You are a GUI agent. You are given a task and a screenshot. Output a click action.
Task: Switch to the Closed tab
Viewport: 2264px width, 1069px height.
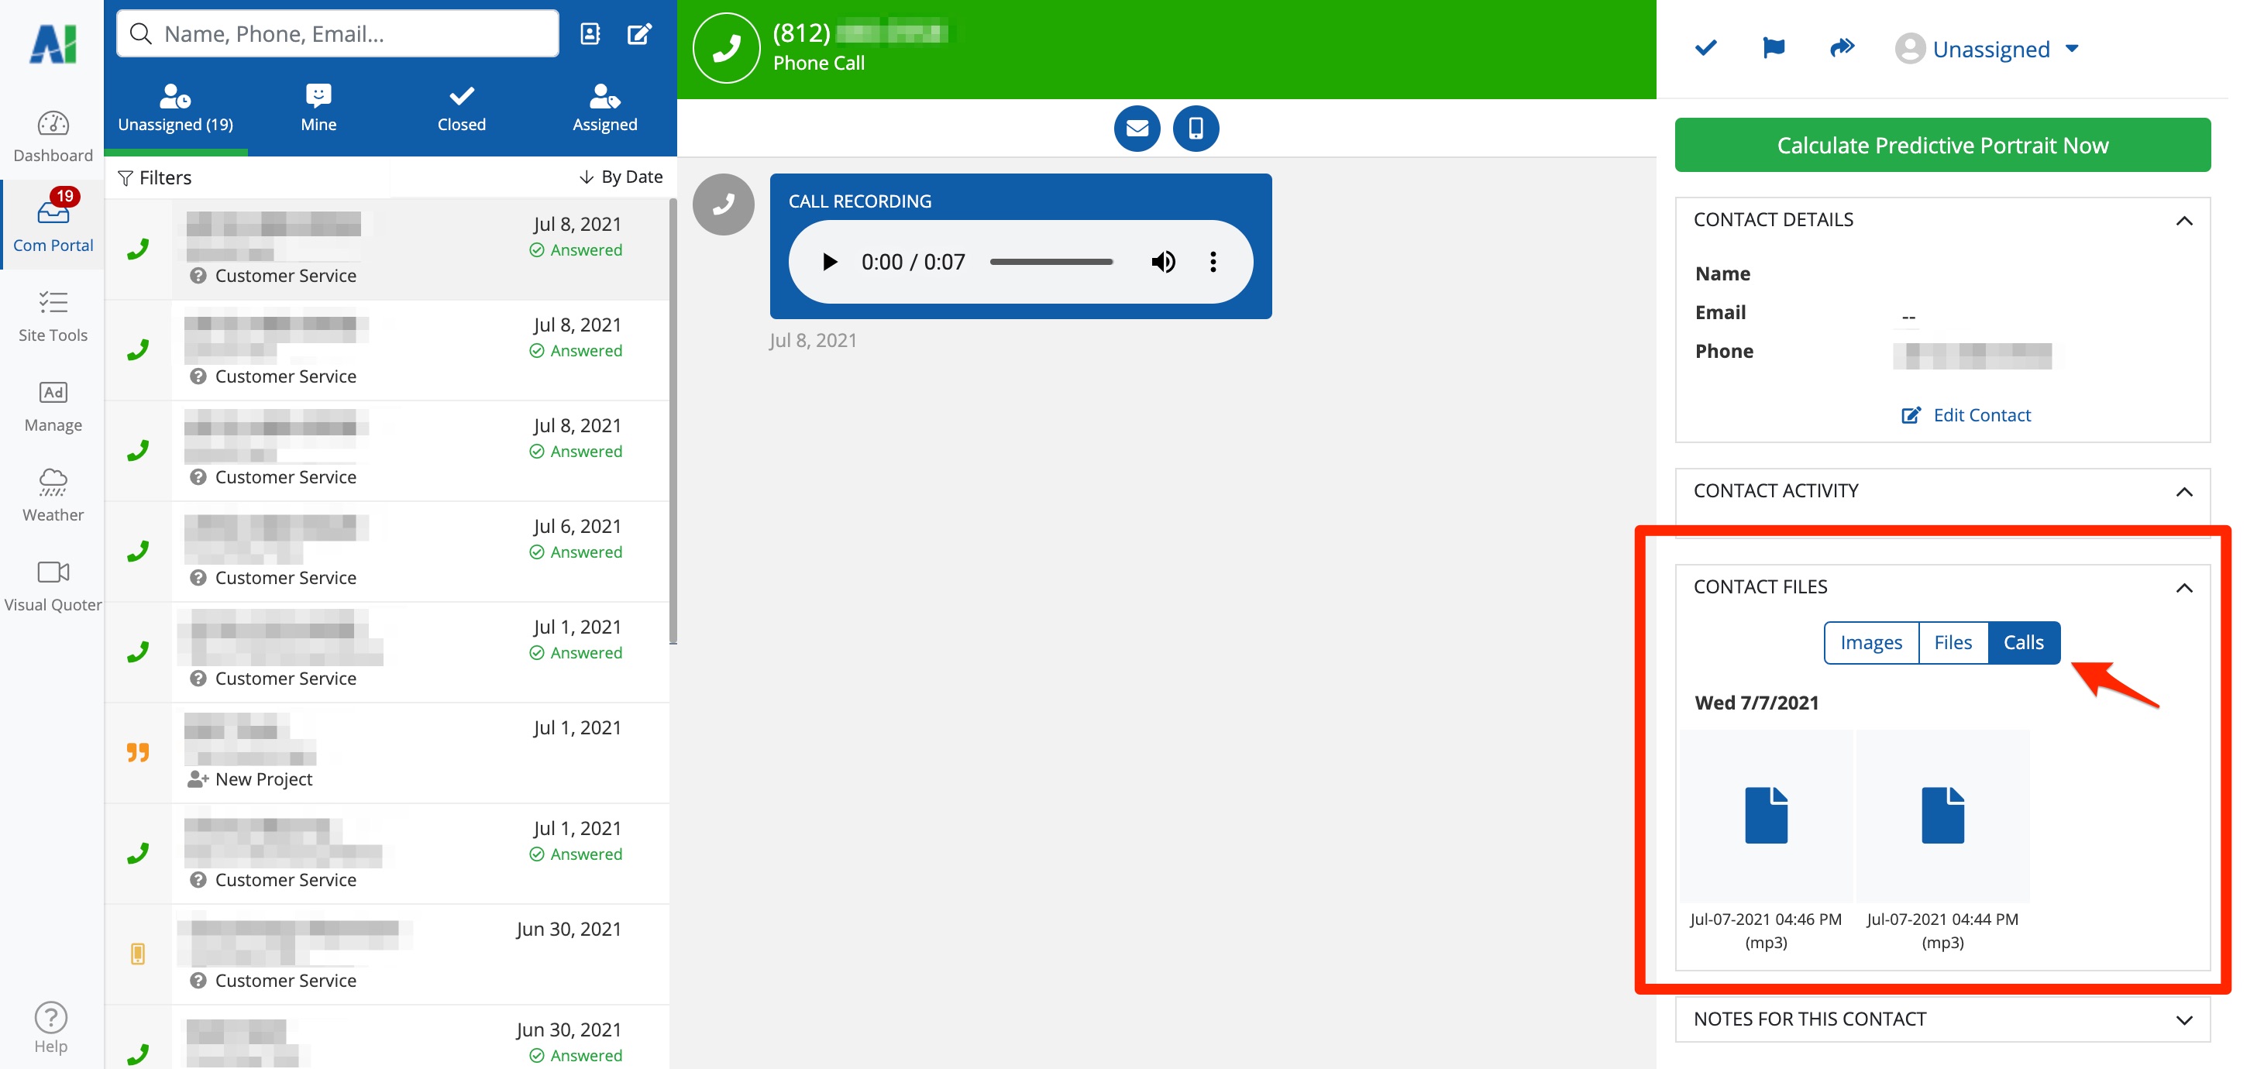[462, 108]
